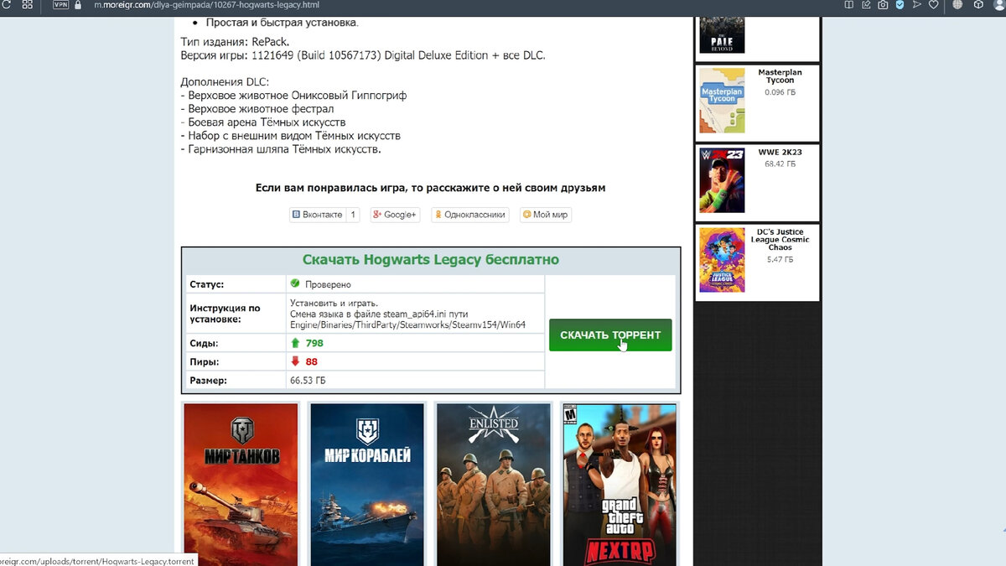Click the seeds value 798

pos(314,343)
